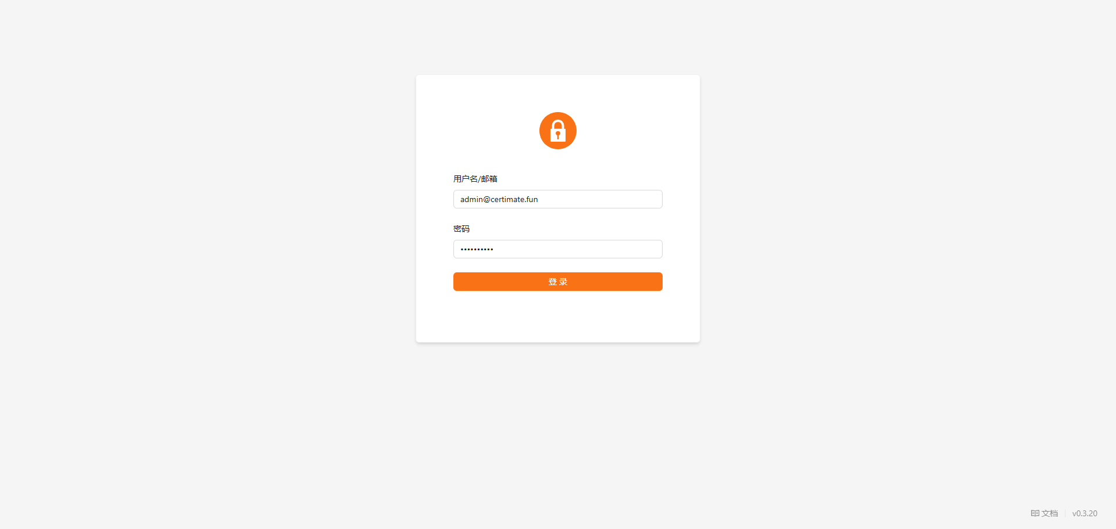
Task: Click the empty right end of the password field
Action: pos(628,249)
